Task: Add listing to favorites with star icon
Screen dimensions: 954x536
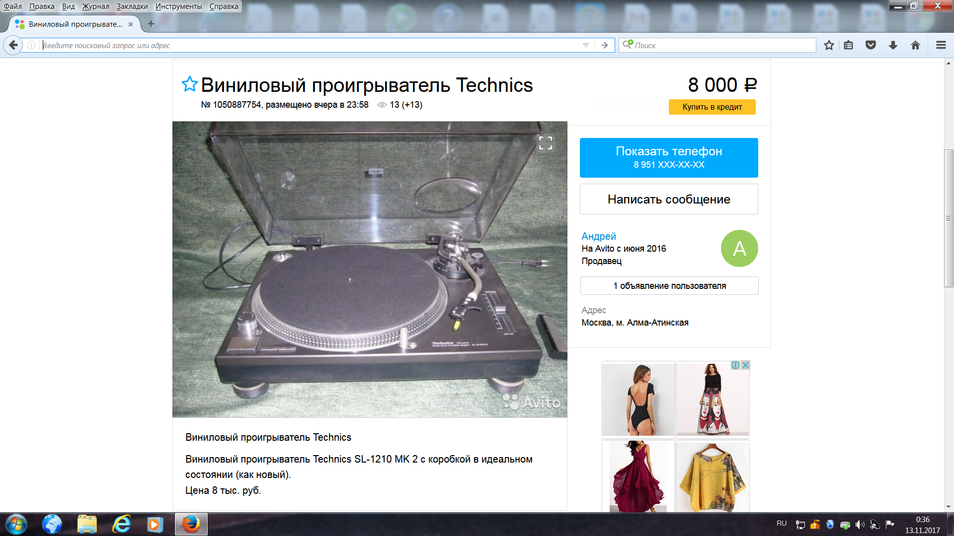Action: pos(189,84)
